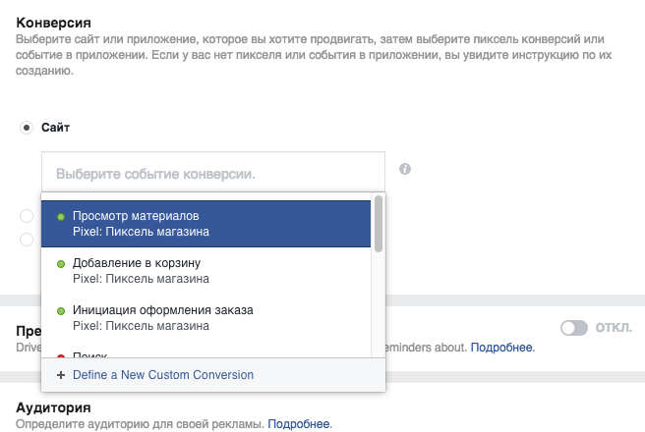Select the third radio button below Сайт
The image size is (645, 432).
coord(27,240)
